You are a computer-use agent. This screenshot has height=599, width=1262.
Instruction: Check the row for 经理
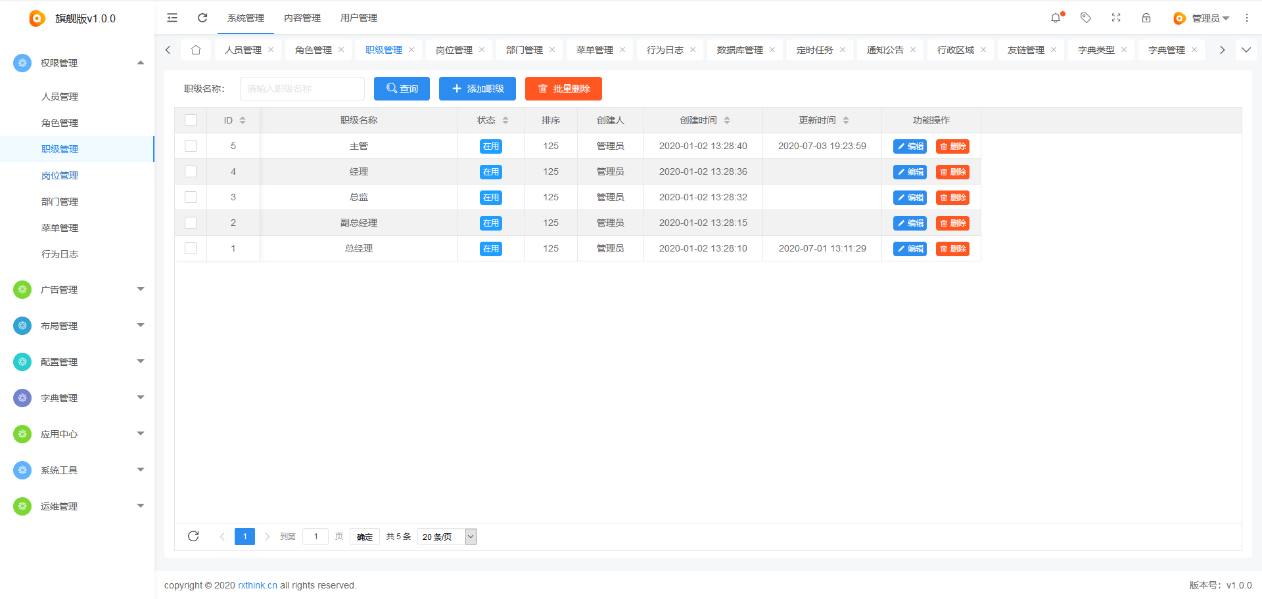191,171
